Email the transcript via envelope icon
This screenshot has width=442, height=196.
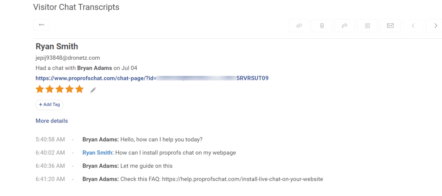tap(390, 26)
